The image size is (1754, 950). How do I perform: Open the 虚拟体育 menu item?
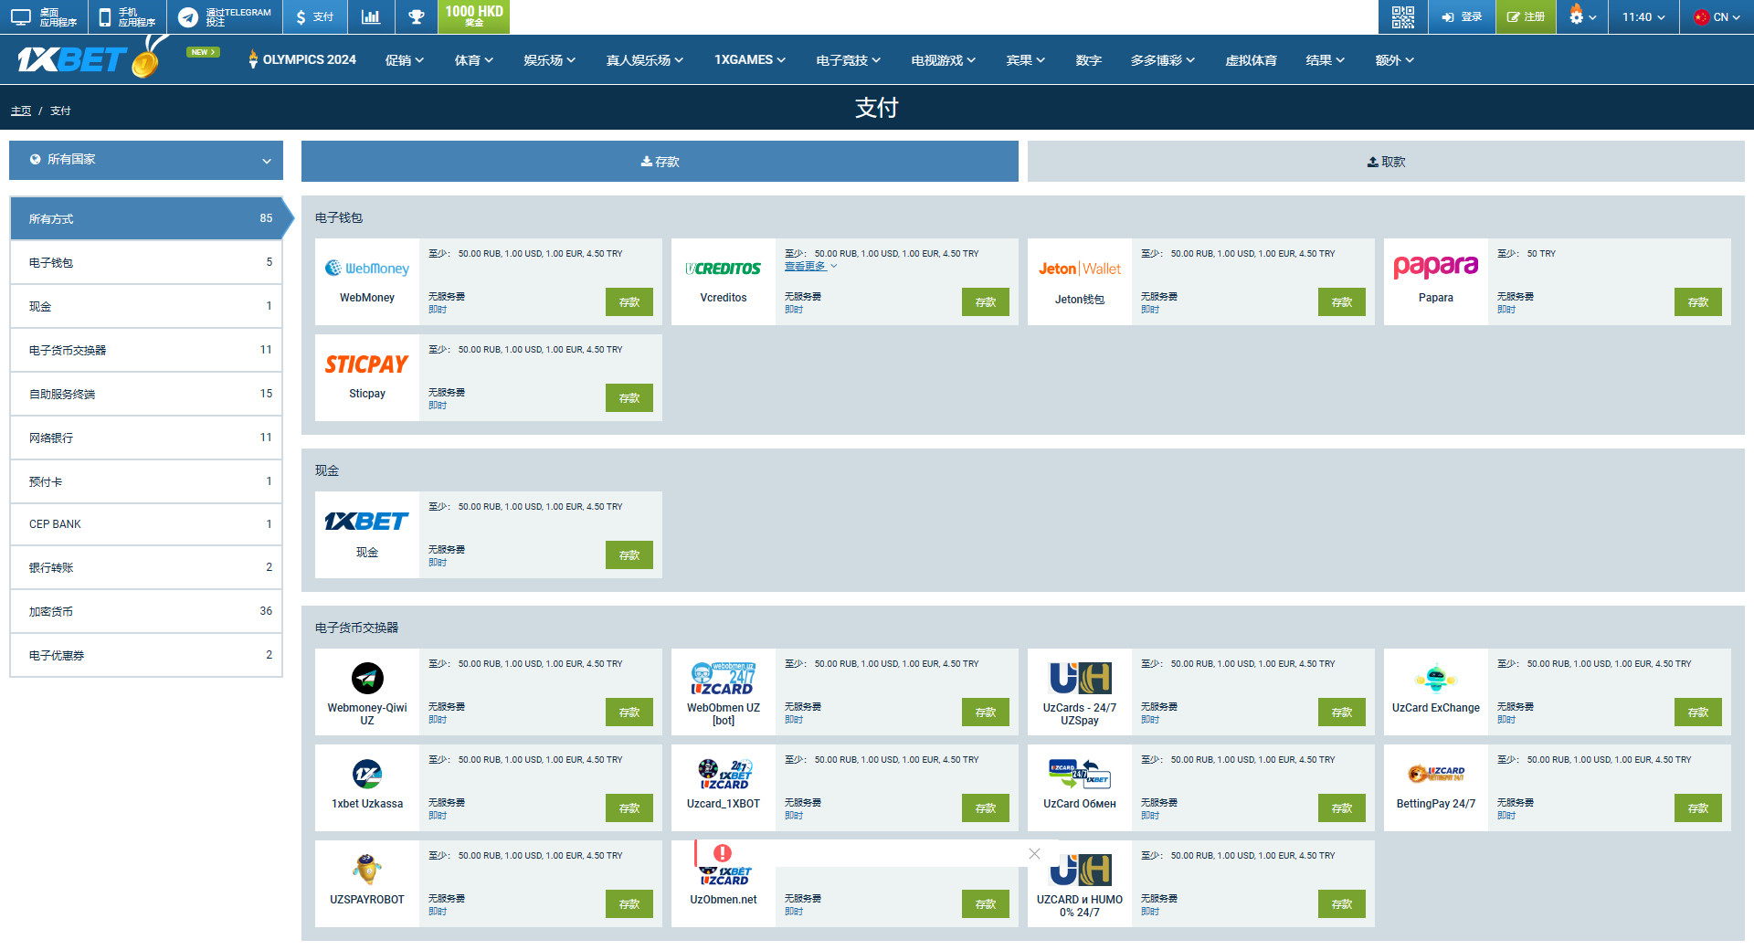[x=1251, y=60]
